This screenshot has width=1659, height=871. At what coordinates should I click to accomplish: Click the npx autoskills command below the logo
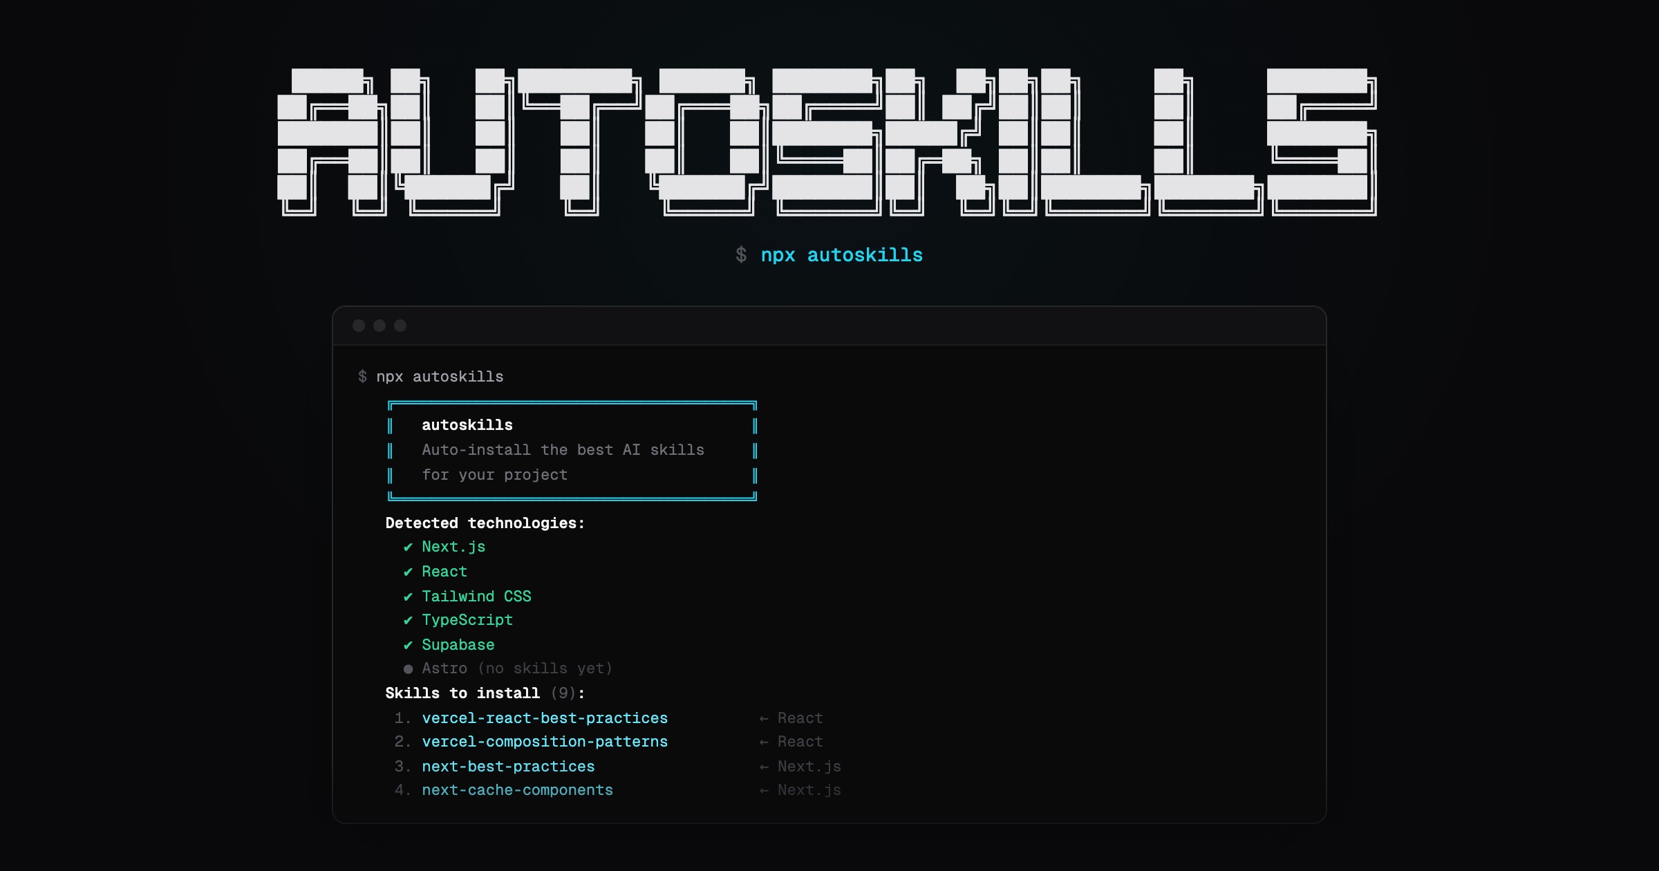(x=842, y=254)
